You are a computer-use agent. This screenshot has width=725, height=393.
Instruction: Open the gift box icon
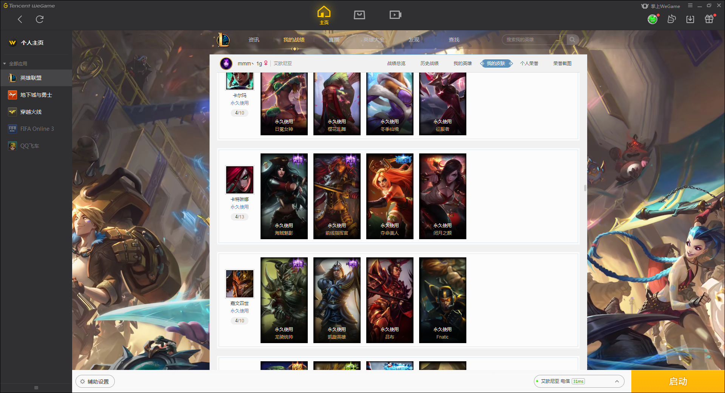(709, 19)
